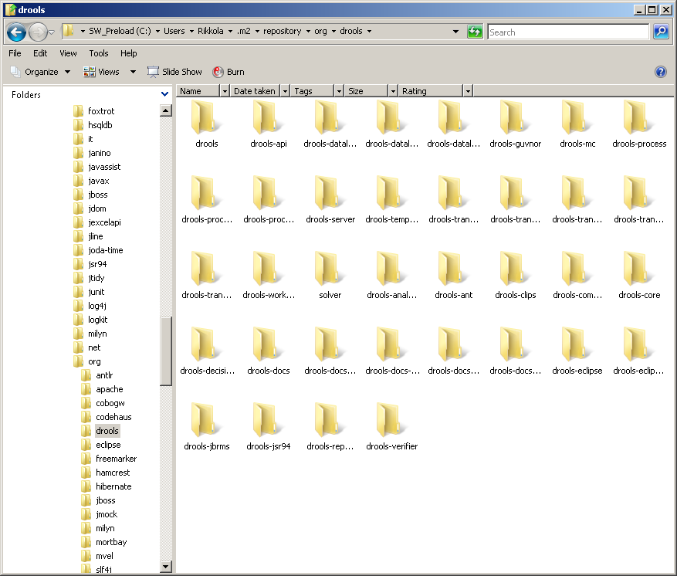Click the Views button
Viewport: 677px width, 576px height.
[x=101, y=72]
